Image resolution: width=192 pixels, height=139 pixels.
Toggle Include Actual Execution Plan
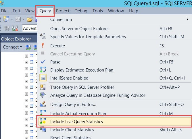(x=114, y=113)
